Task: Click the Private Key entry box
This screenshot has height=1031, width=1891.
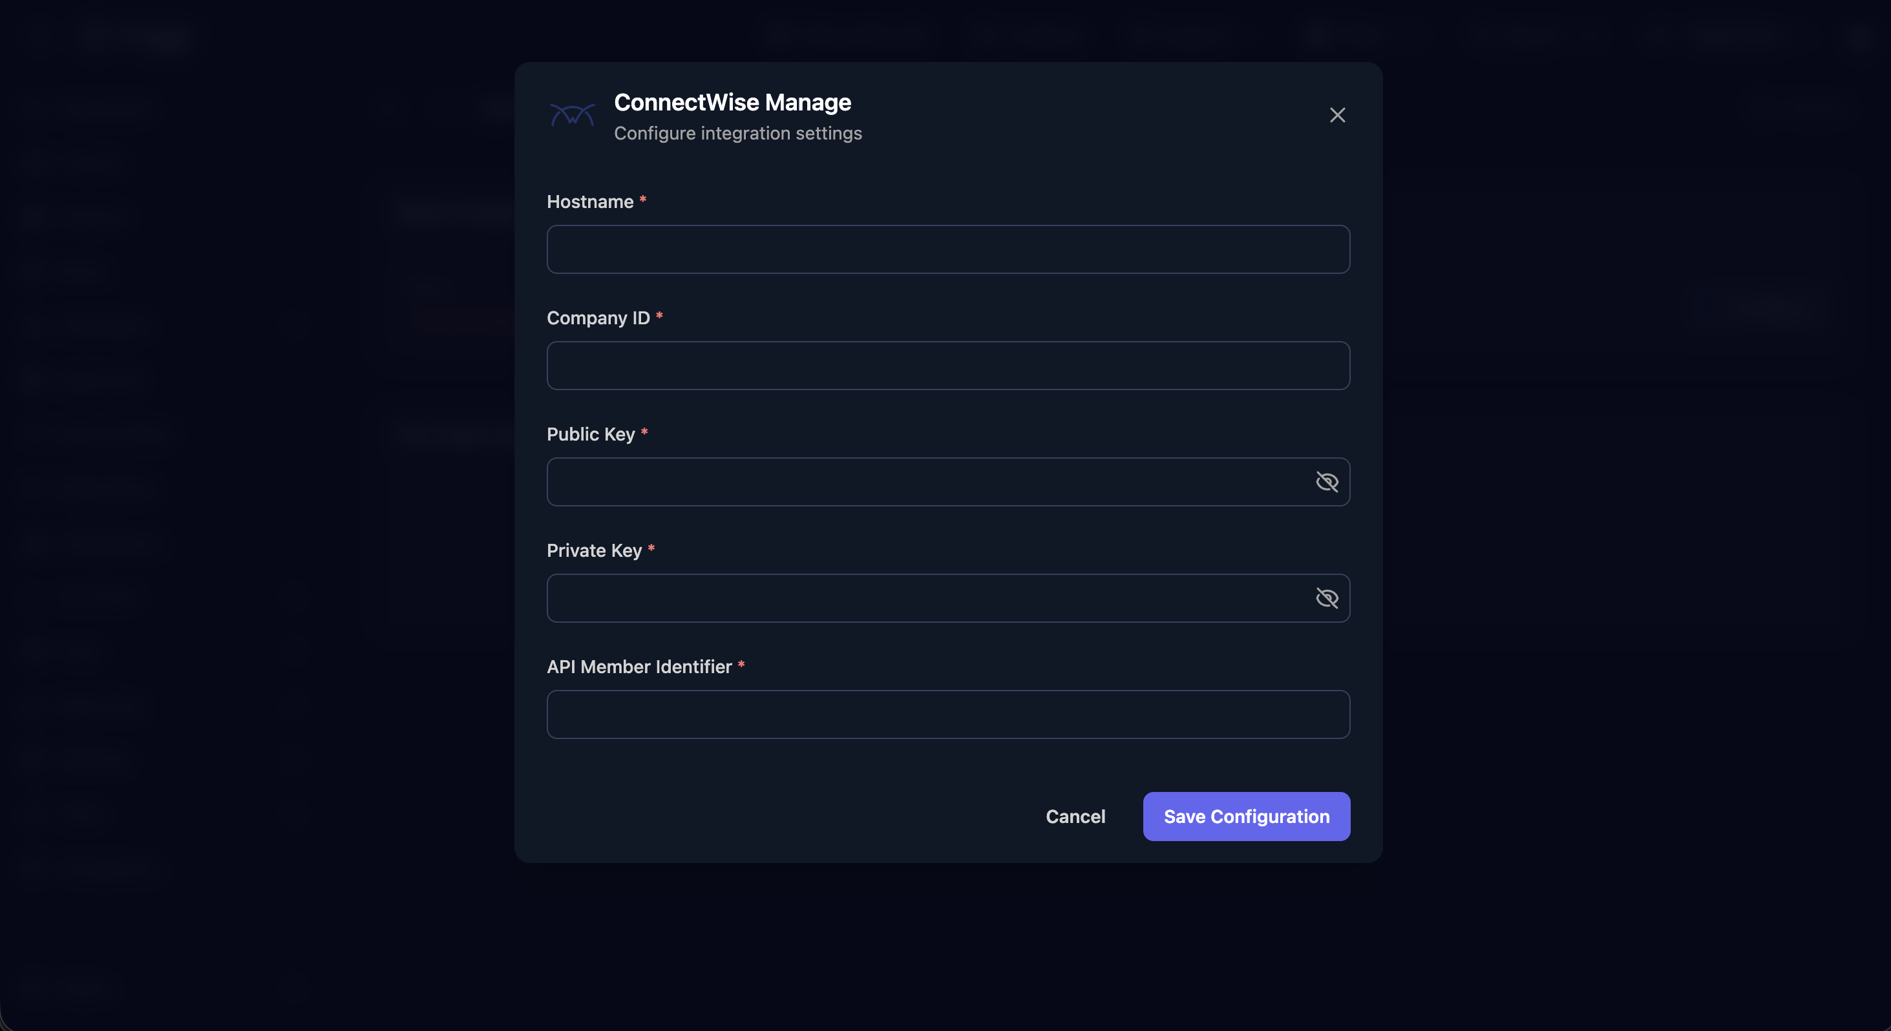Action: click(x=918, y=598)
